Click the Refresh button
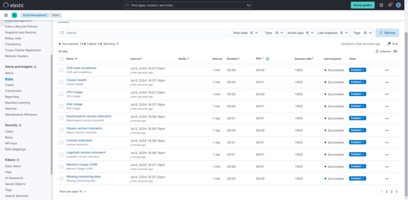408x200 pixels. point(387,33)
